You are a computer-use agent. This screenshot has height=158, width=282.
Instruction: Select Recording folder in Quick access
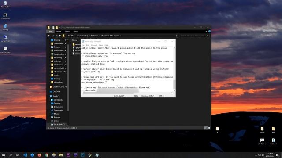58,57
